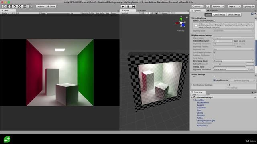Open the Collab dropdown
Viewport: 257px width, 144px height.
tap(197, 6)
